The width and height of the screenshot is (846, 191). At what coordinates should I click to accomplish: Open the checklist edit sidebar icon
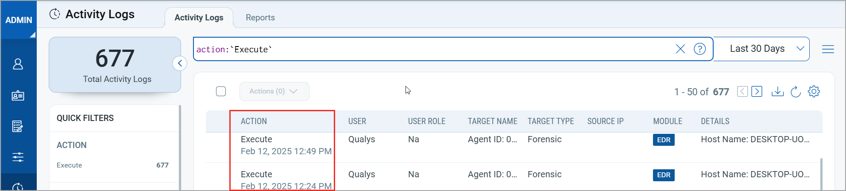click(x=18, y=126)
